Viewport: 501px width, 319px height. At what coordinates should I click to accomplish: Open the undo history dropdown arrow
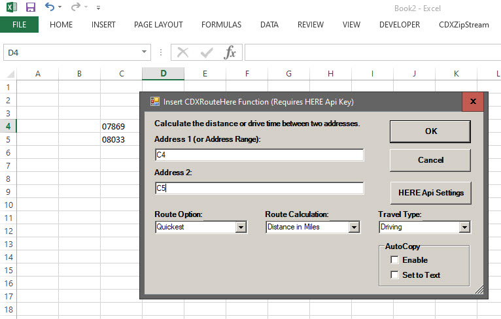click(60, 7)
